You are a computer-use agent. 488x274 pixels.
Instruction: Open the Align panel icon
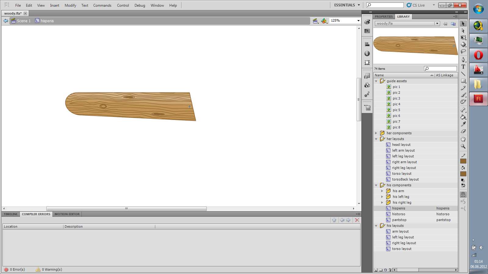click(x=367, y=44)
